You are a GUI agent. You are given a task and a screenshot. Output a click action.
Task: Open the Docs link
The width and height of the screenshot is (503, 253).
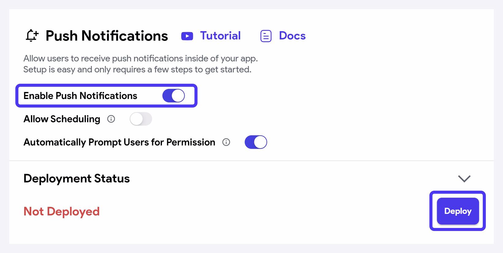coord(292,36)
